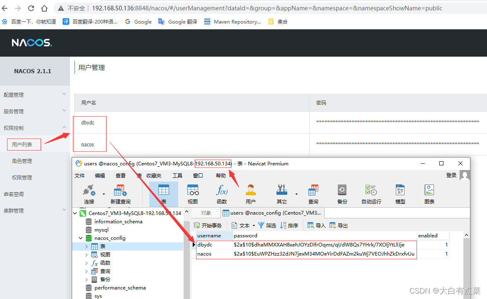Image resolution: width=487 pixels, height=299 pixels.
Task: Click 导出 export button
Action: click(339, 225)
